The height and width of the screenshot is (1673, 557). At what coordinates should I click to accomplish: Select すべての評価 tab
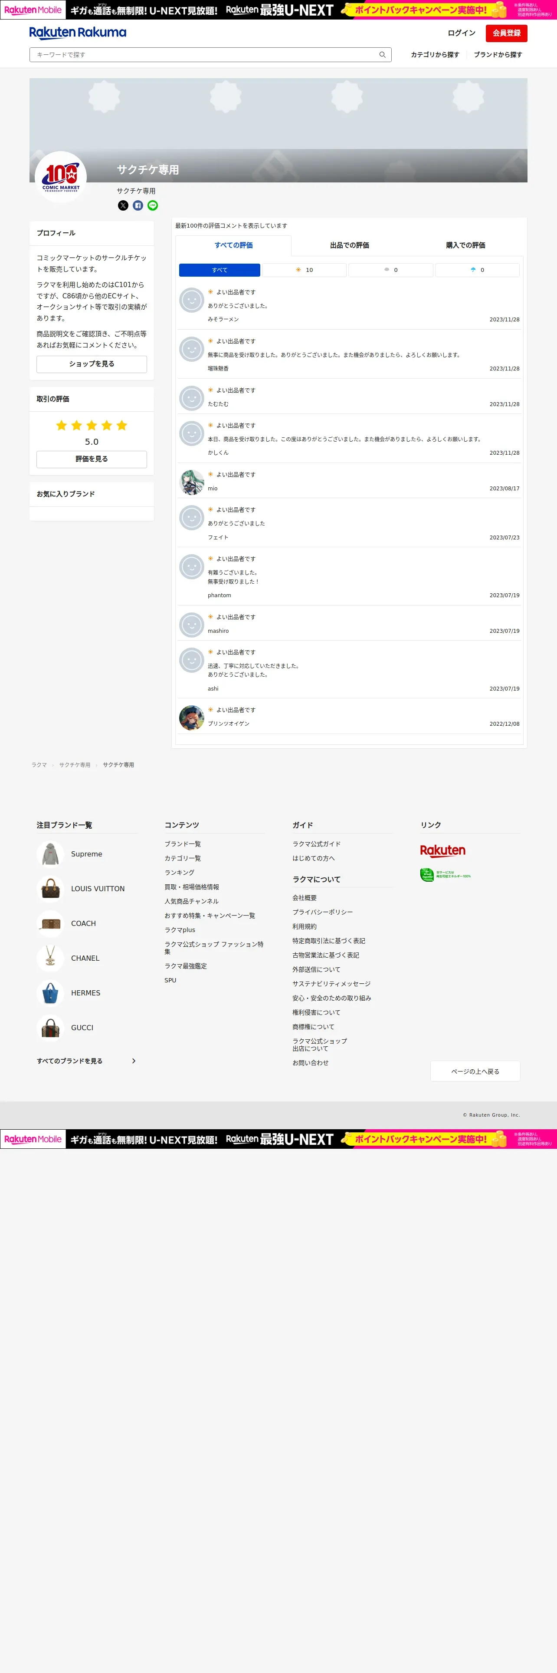[x=233, y=245]
